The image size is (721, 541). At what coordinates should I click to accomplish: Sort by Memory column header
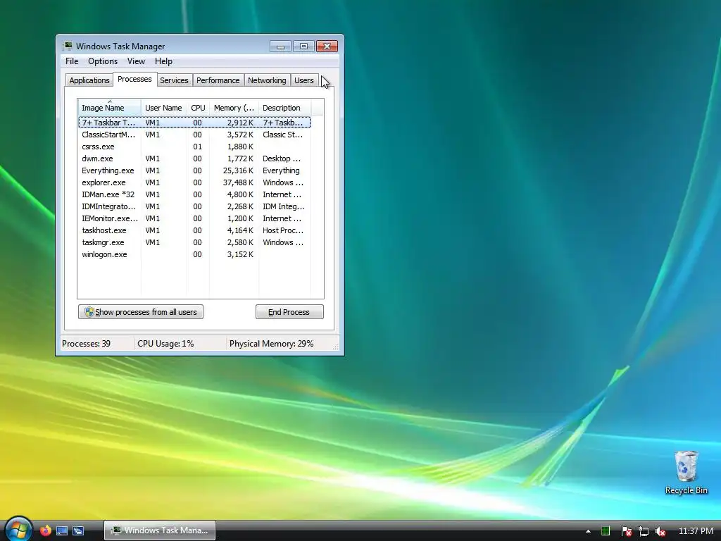[x=234, y=108]
